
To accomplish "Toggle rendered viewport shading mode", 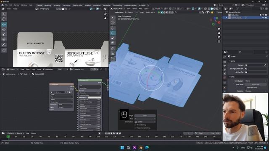I will [x=217, y=8].
